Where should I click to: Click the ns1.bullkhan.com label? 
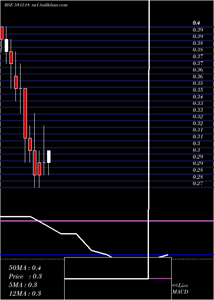(x=49, y=5)
